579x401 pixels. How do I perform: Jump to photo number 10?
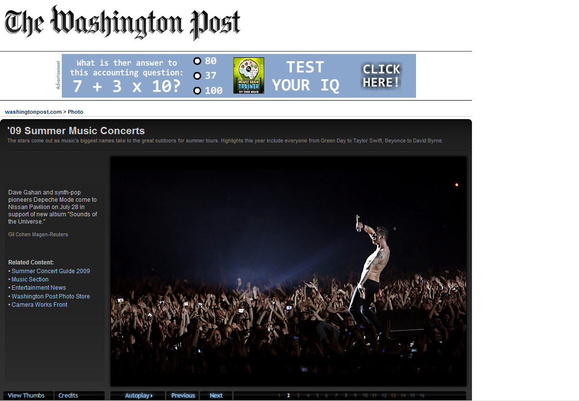pos(365,396)
